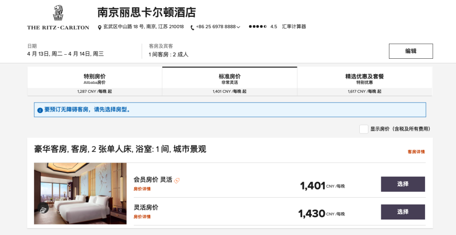Image resolution: width=456 pixels, height=235 pixels.
Task: Open the 客房详情 room details link
Action: [x=416, y=152]
